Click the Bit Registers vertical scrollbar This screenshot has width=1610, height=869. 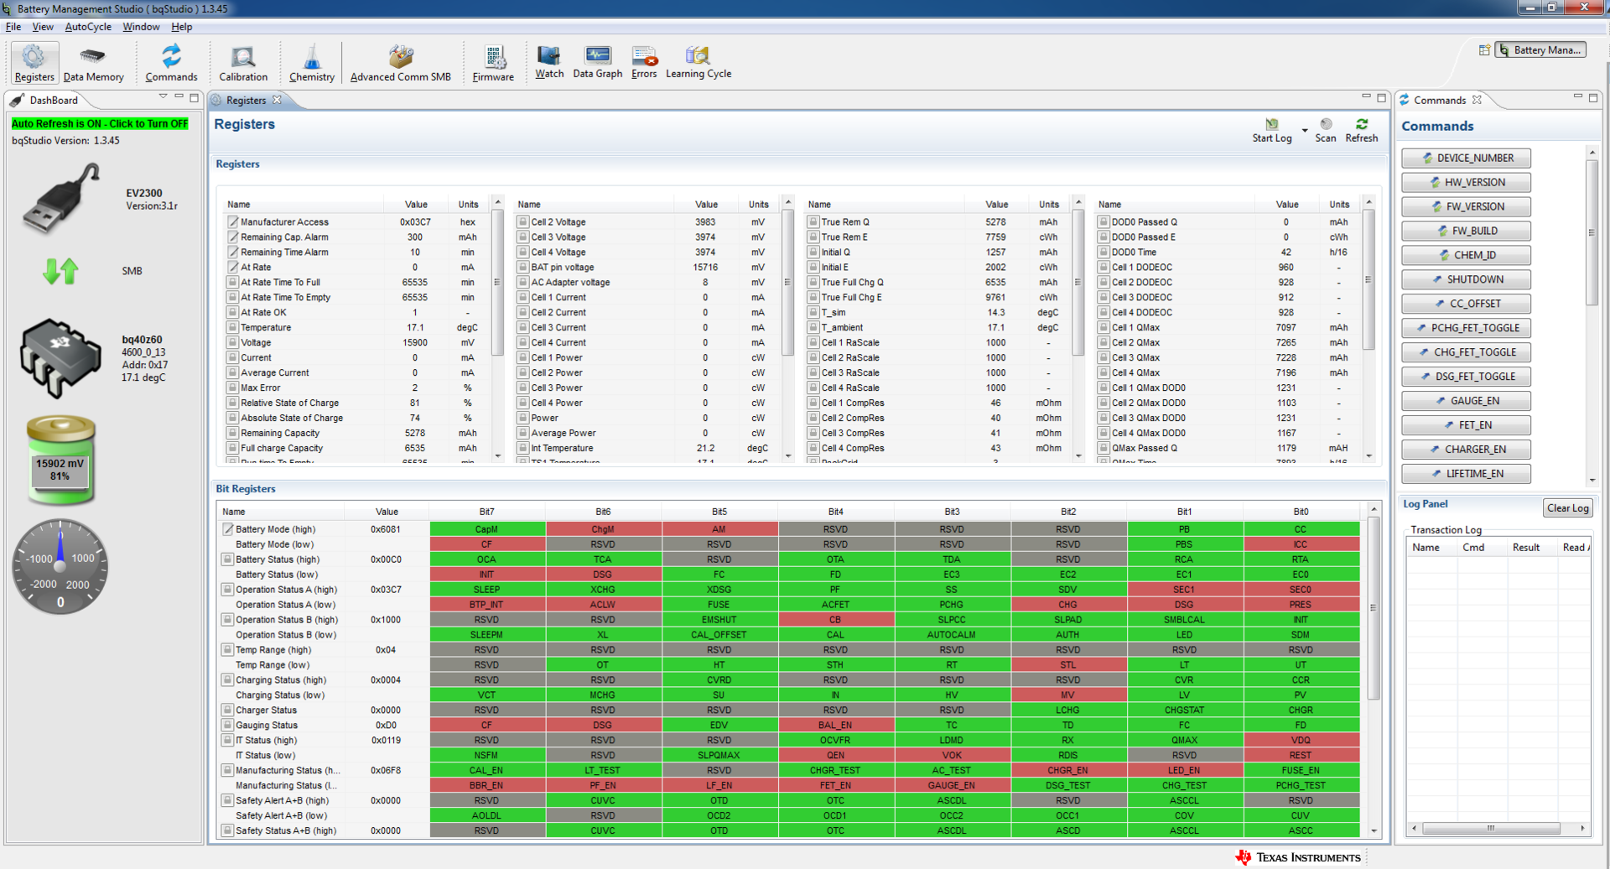pyautogui.click(x=1373, y=608)
